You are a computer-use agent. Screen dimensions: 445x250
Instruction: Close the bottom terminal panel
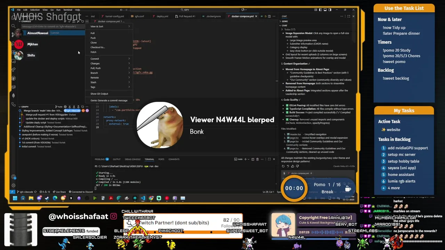274,159
